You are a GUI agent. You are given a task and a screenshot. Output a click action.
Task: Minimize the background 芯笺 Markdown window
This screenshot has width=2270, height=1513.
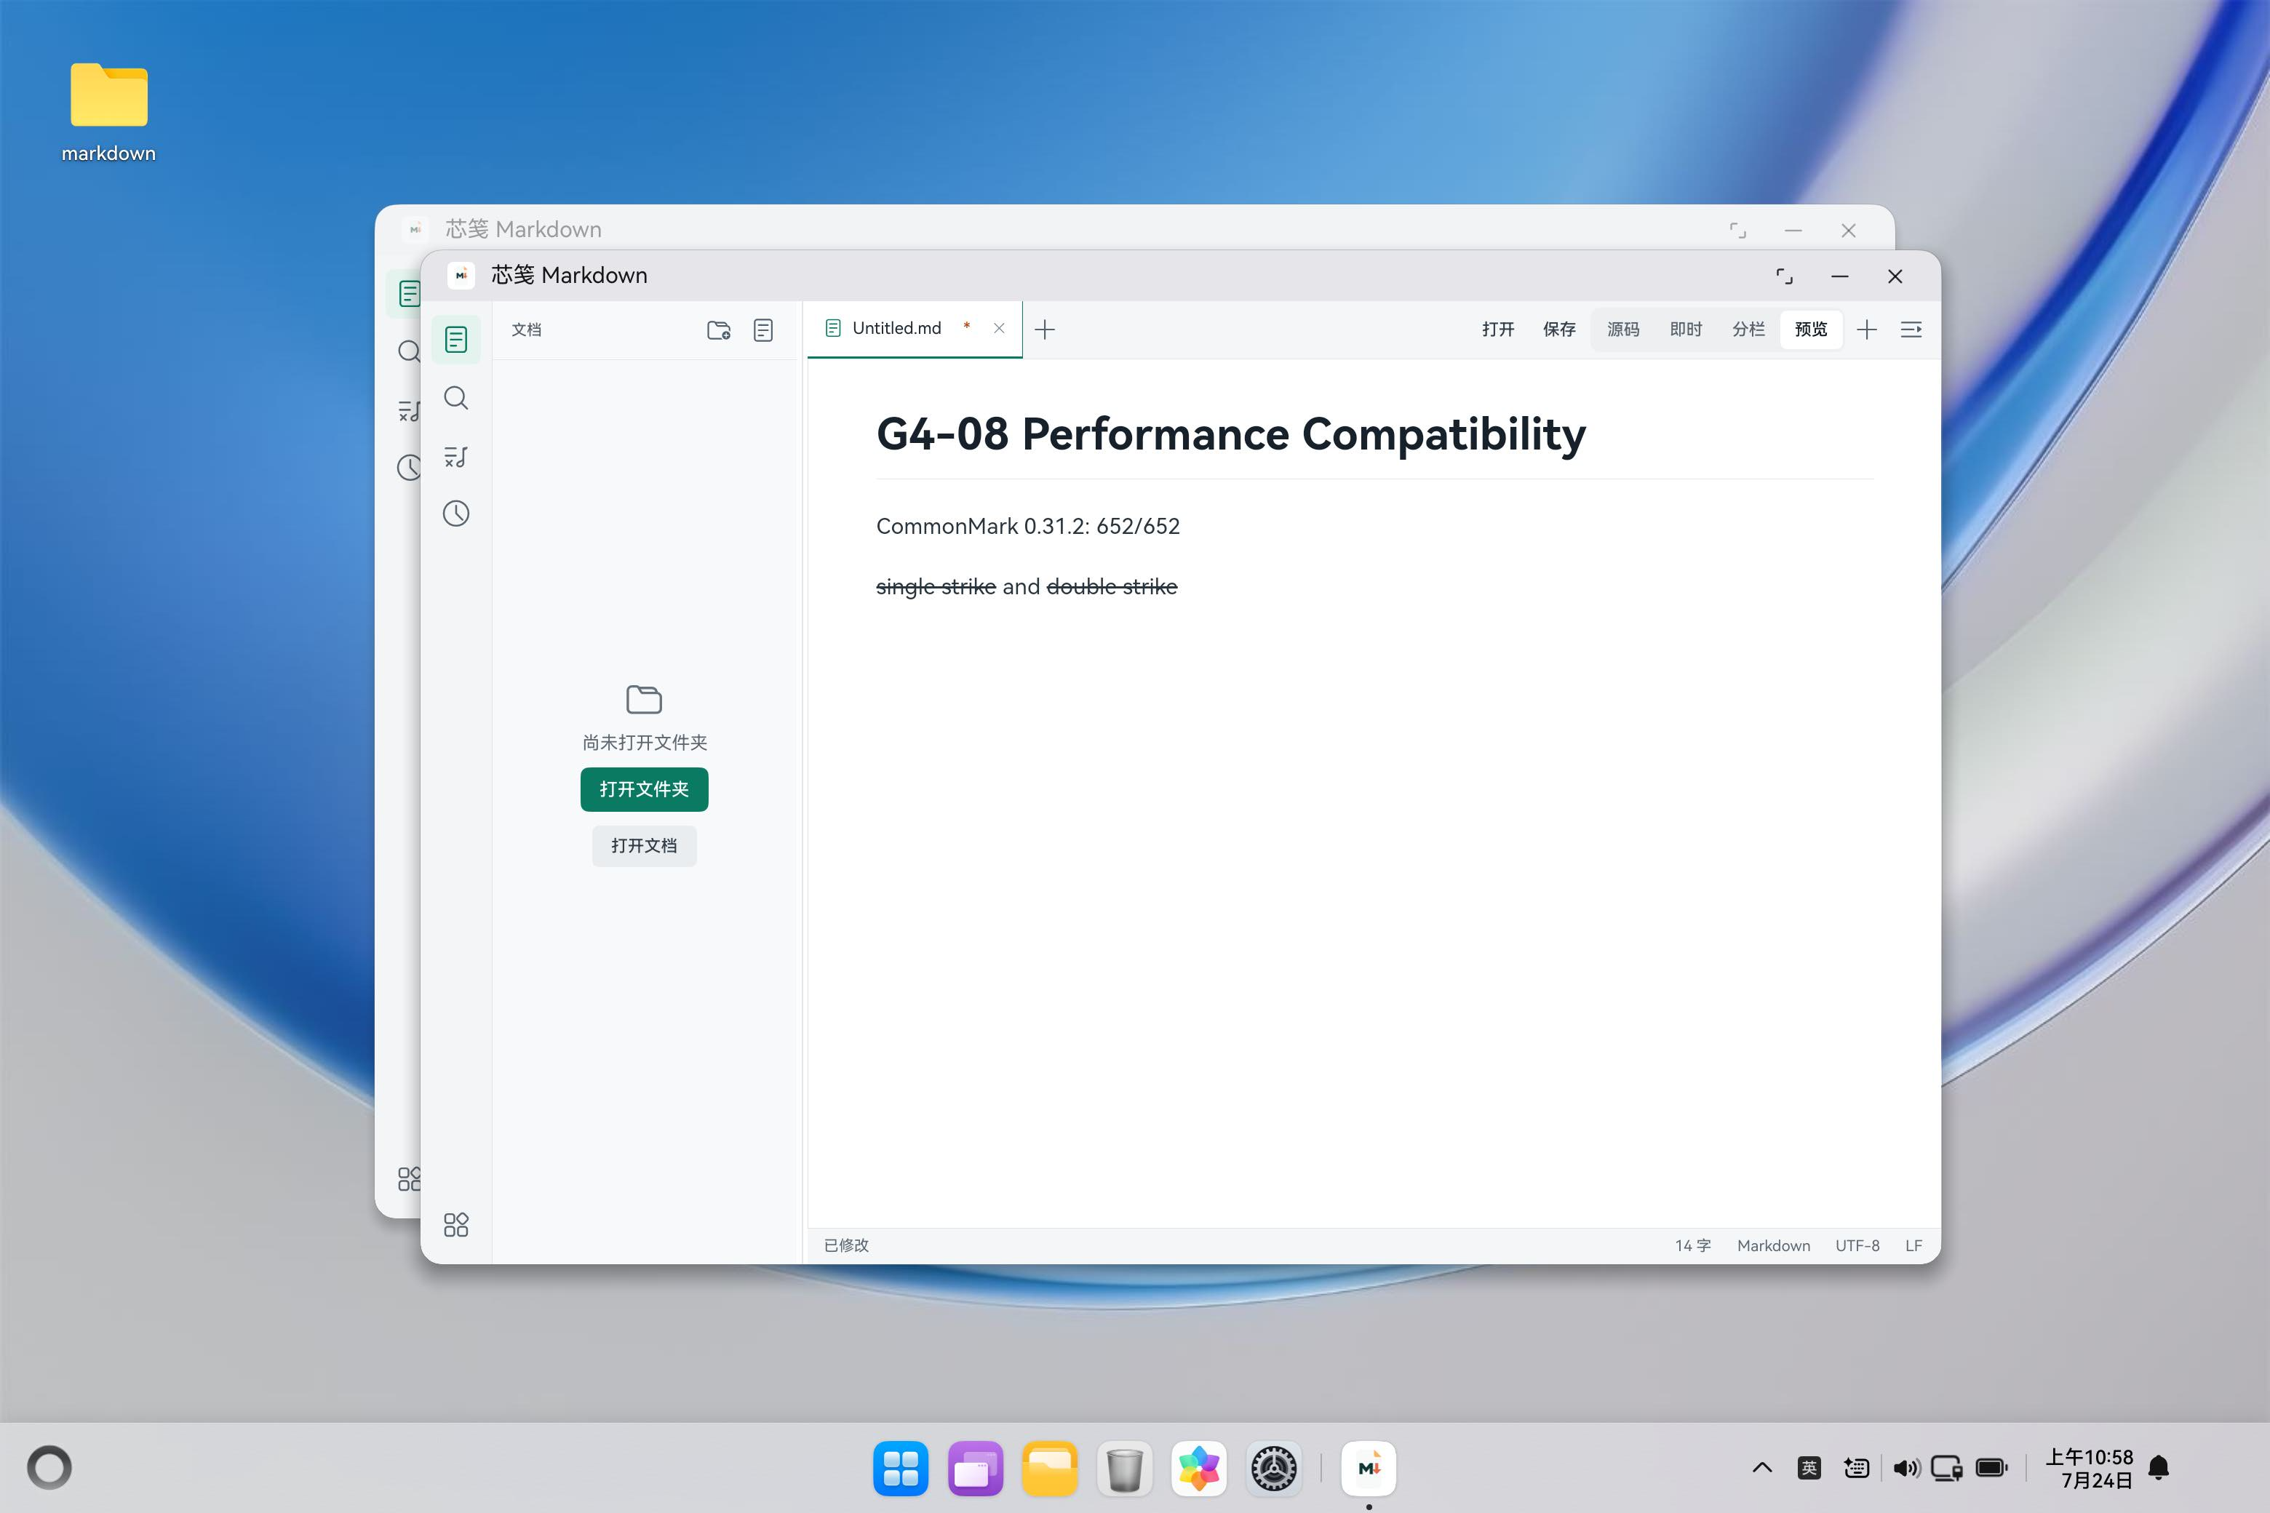1793,231
